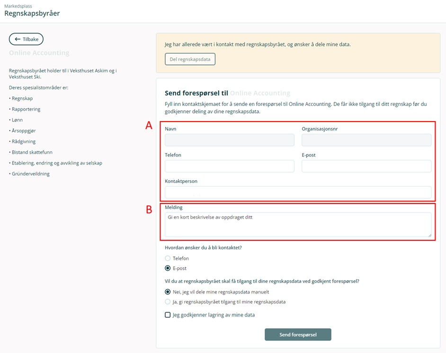Screen dimensions: 446x353
Task: Click the Markedsplass breadcrumb text
Action: point(18,6)
